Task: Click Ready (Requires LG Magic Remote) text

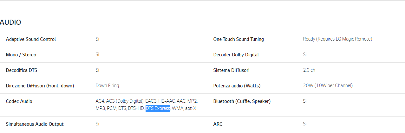Action: 337,39
